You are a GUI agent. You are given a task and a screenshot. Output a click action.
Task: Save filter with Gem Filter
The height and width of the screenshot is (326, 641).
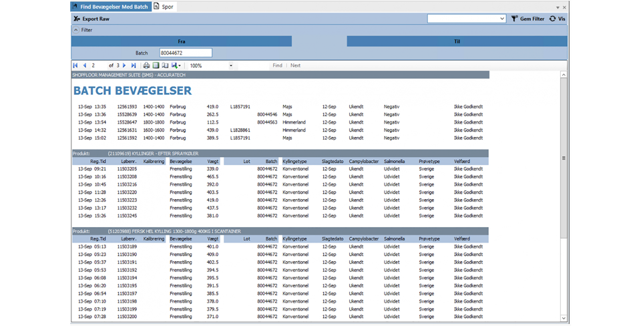coord(527,19)
